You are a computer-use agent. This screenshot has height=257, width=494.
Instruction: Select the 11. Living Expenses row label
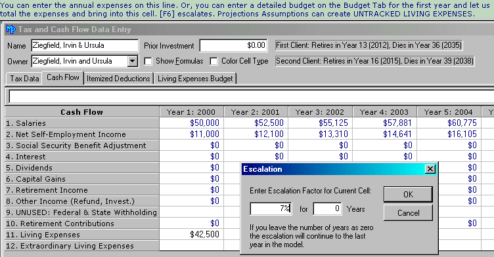tap(82, 235)
